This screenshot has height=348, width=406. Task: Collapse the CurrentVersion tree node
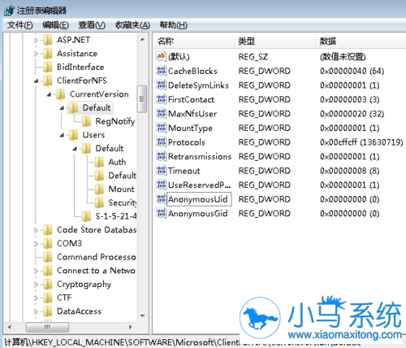click(x=49, y=94)
